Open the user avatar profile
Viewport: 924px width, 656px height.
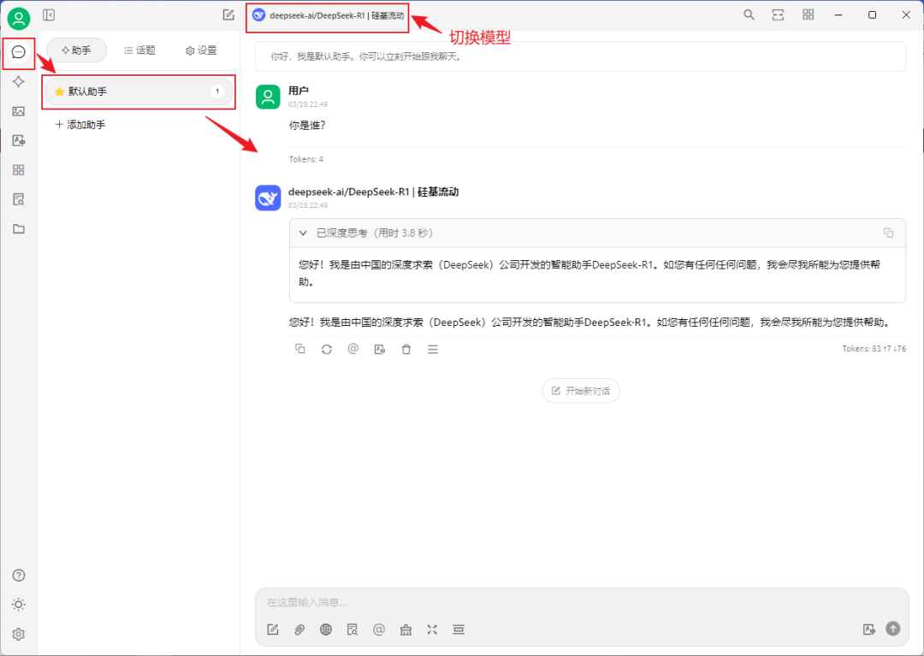19,18
